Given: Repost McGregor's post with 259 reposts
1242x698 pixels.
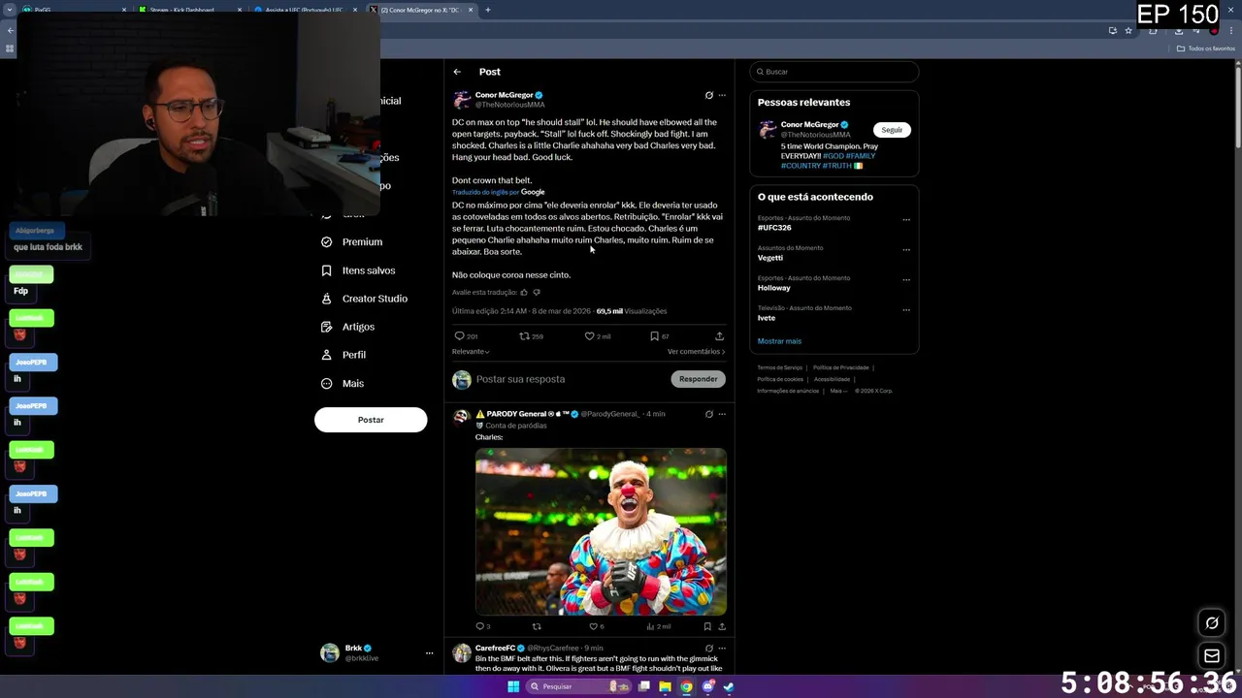Looking at the screenshot, I should point(524,336).
